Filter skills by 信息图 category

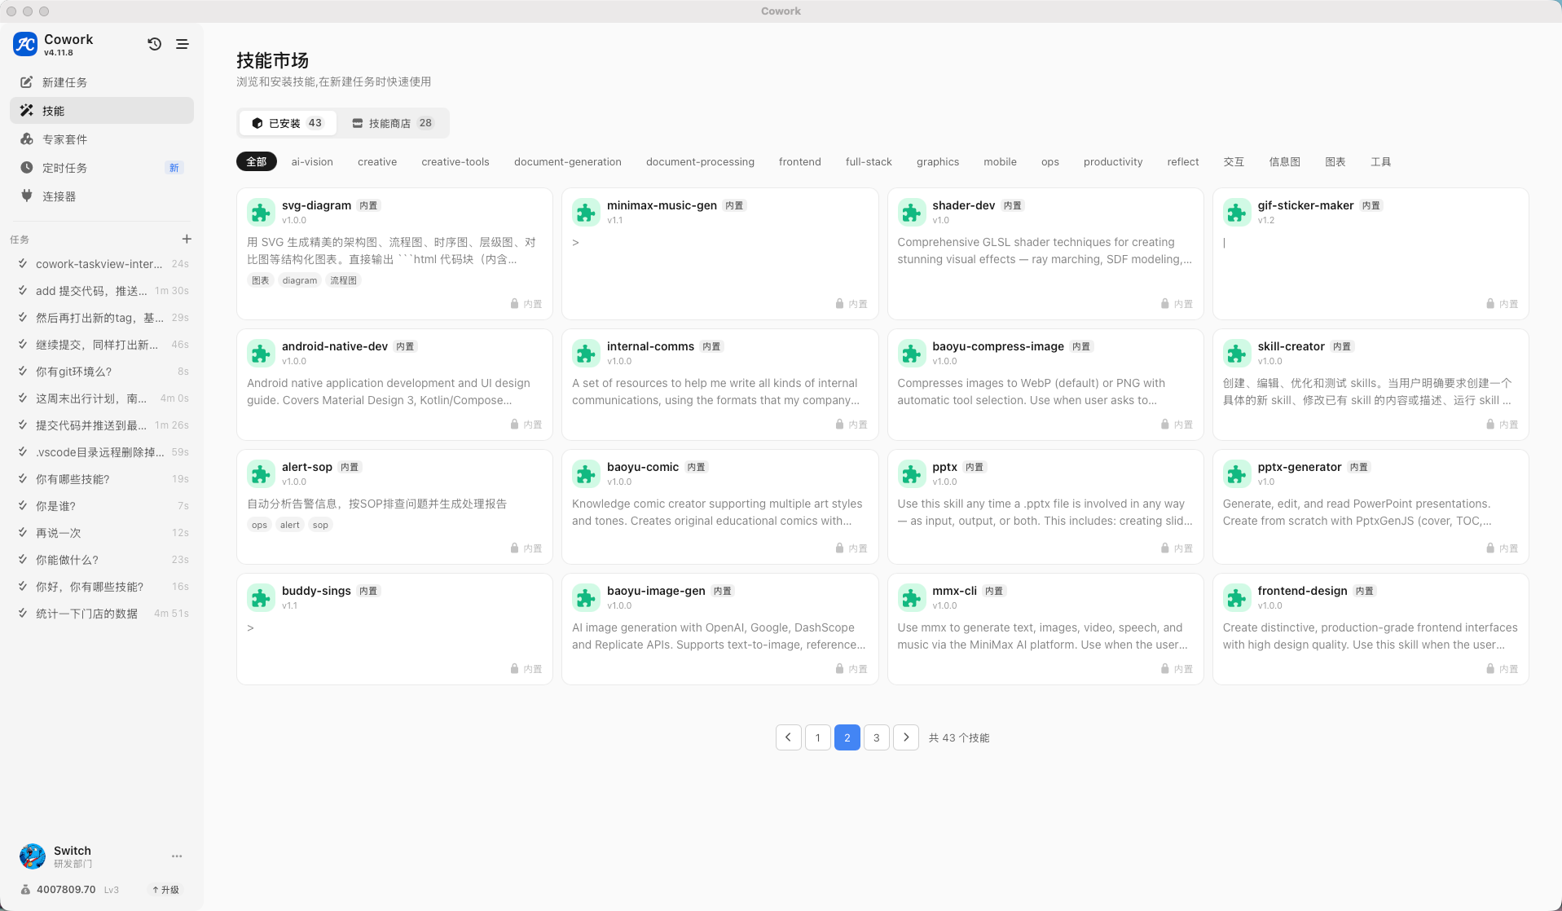[1285, 162]
